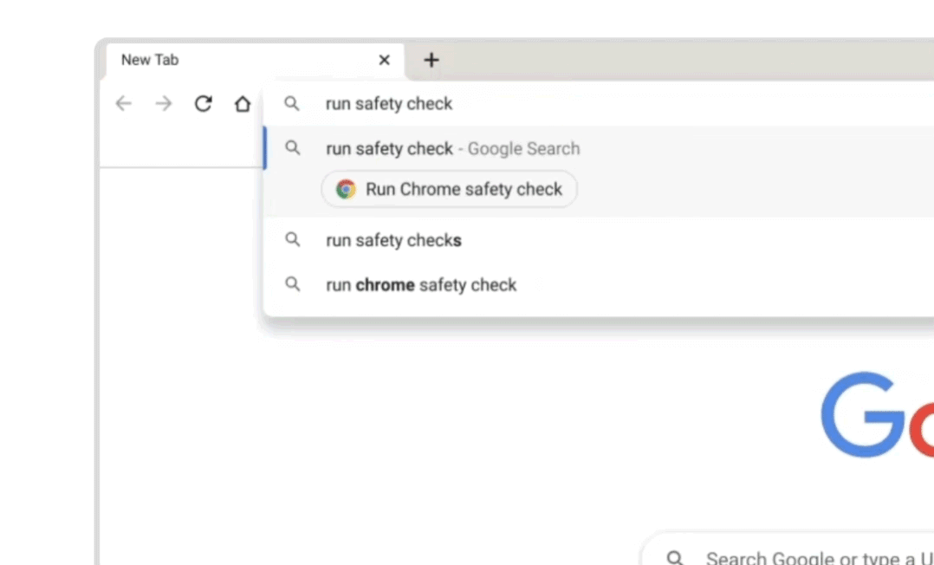Click the Google logo

(x=875, y=416)
